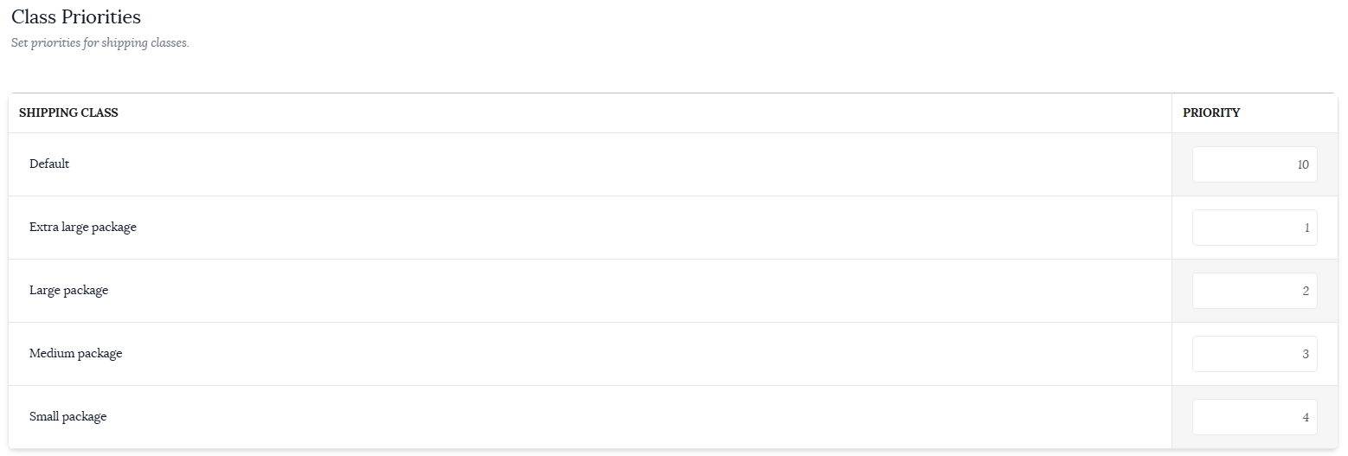Click the Priority column header
Screen dimensions: 1348x456
(1211, 112)
